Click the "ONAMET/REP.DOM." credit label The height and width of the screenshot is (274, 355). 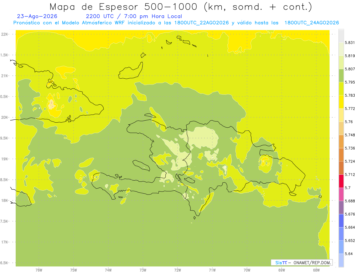(x=312, y=262)
